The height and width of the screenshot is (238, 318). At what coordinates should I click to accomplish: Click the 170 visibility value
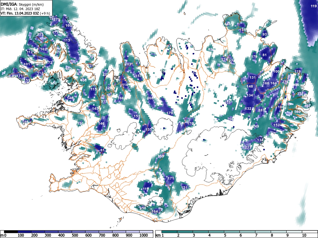(x=190, y=123)
